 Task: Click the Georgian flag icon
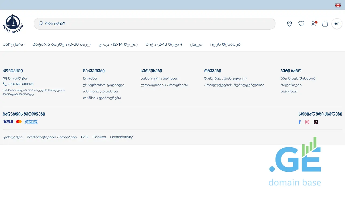tap(338, 5)
